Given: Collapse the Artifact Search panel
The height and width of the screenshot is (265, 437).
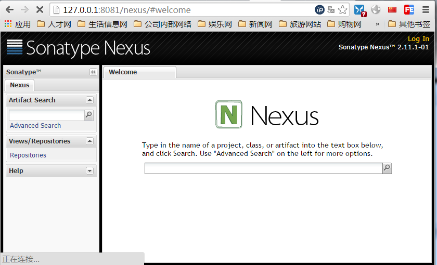Looking at the screenshot, I should tap(89, 100).
